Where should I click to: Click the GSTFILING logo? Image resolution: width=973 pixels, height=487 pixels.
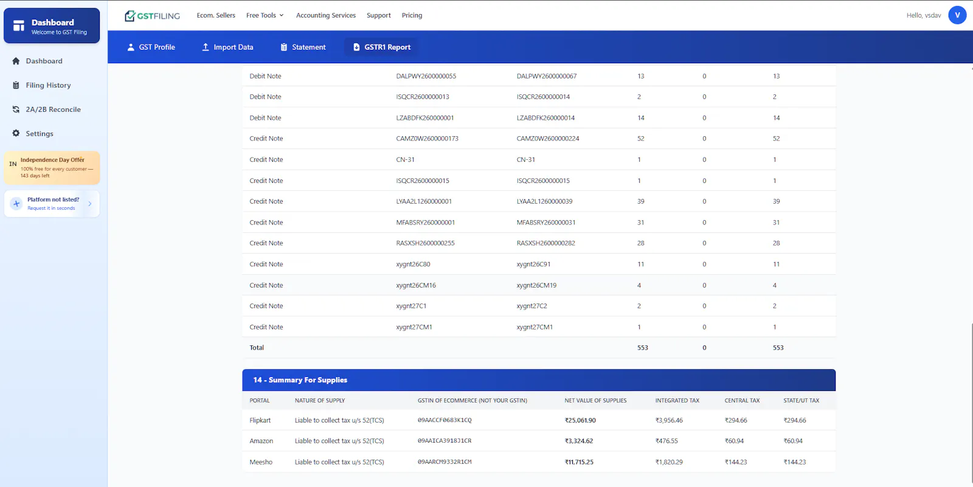152,16
